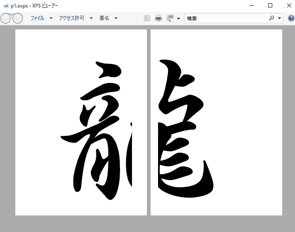Viewport: 295px width, 232px height.
Task: Click the XPS viewer app icon in title bar
Action: 5,5
